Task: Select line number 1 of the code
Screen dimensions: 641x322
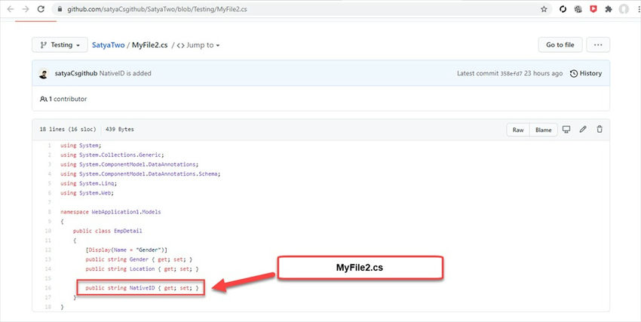Action: 50,146
